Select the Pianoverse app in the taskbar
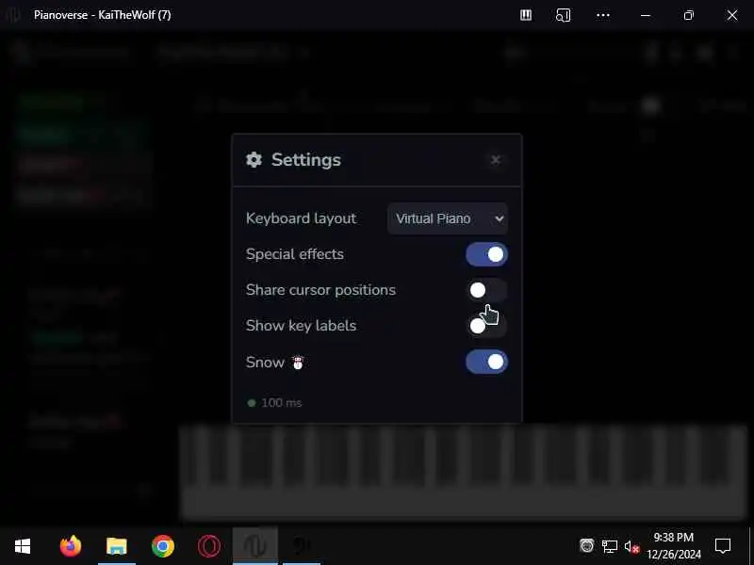Screen dimensions: 754x565 [255, 546]
